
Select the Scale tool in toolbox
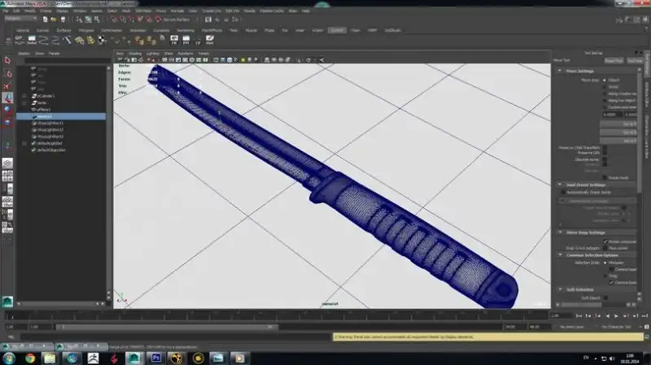(x=7, y=124)
